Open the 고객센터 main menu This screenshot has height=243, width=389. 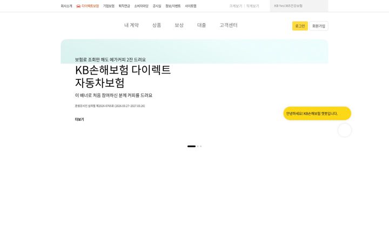[229, 25]
